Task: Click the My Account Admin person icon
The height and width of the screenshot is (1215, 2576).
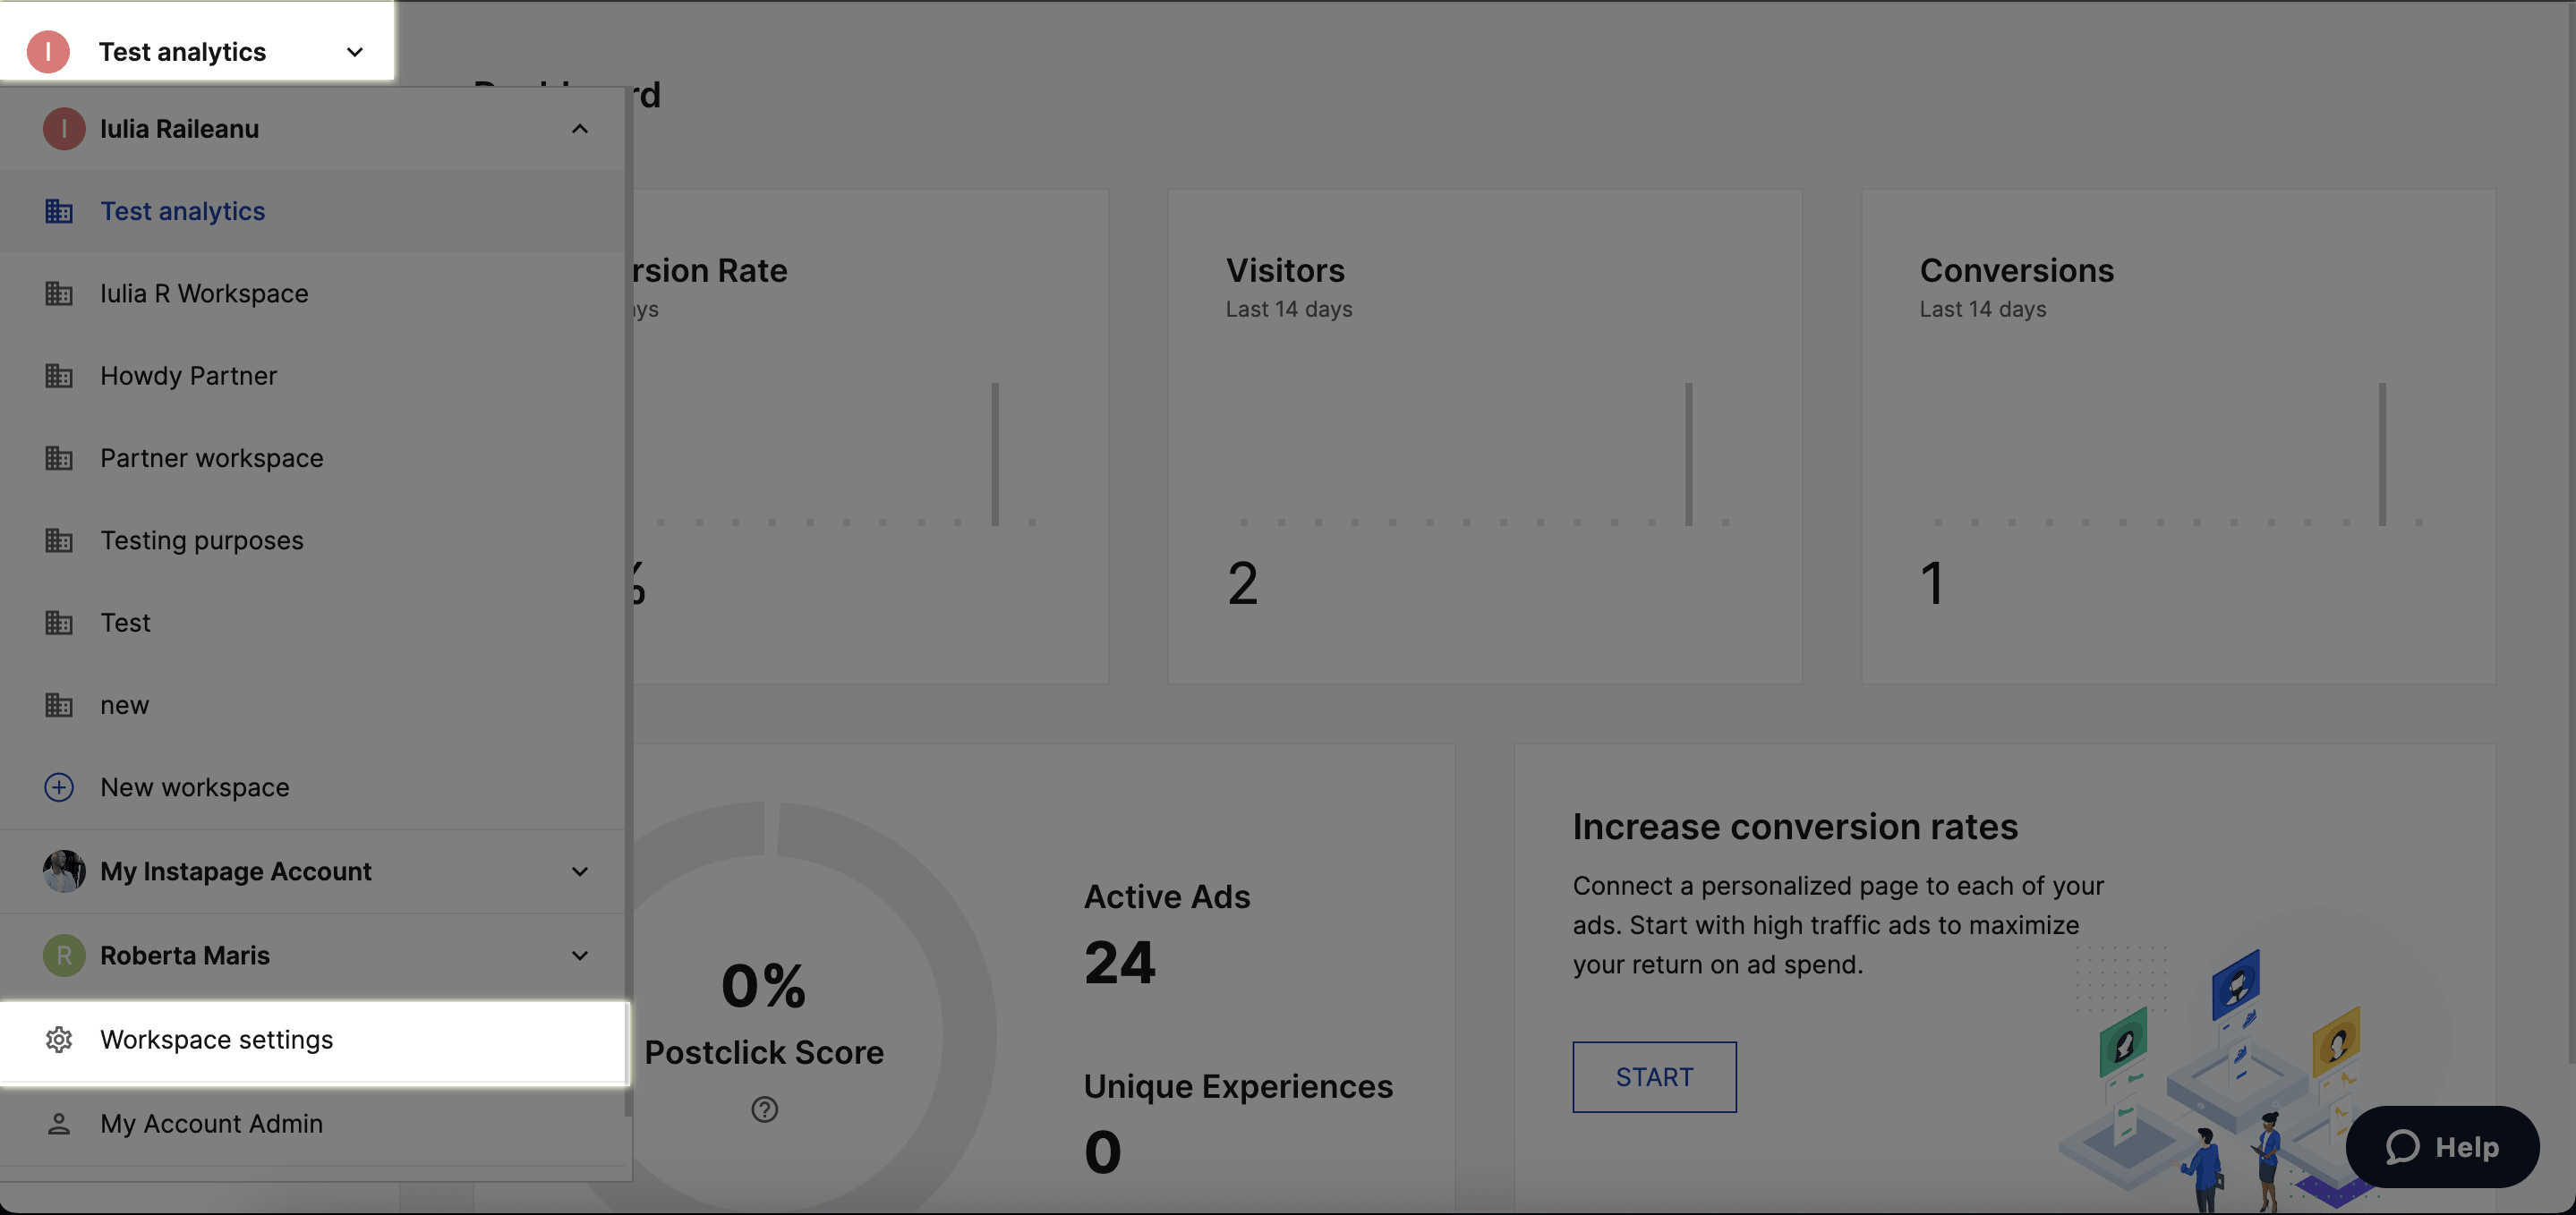Action: click(59, 1123)
